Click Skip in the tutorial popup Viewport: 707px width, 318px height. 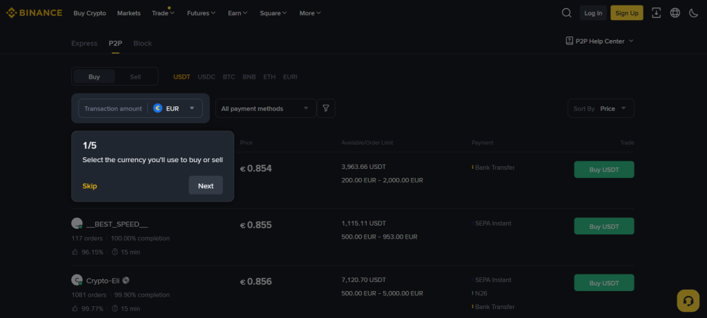[90, 186]
